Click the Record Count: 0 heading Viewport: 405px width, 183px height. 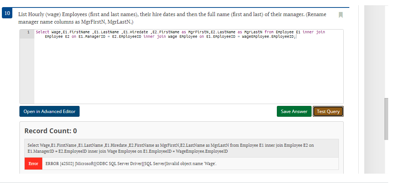click(51, 131)
